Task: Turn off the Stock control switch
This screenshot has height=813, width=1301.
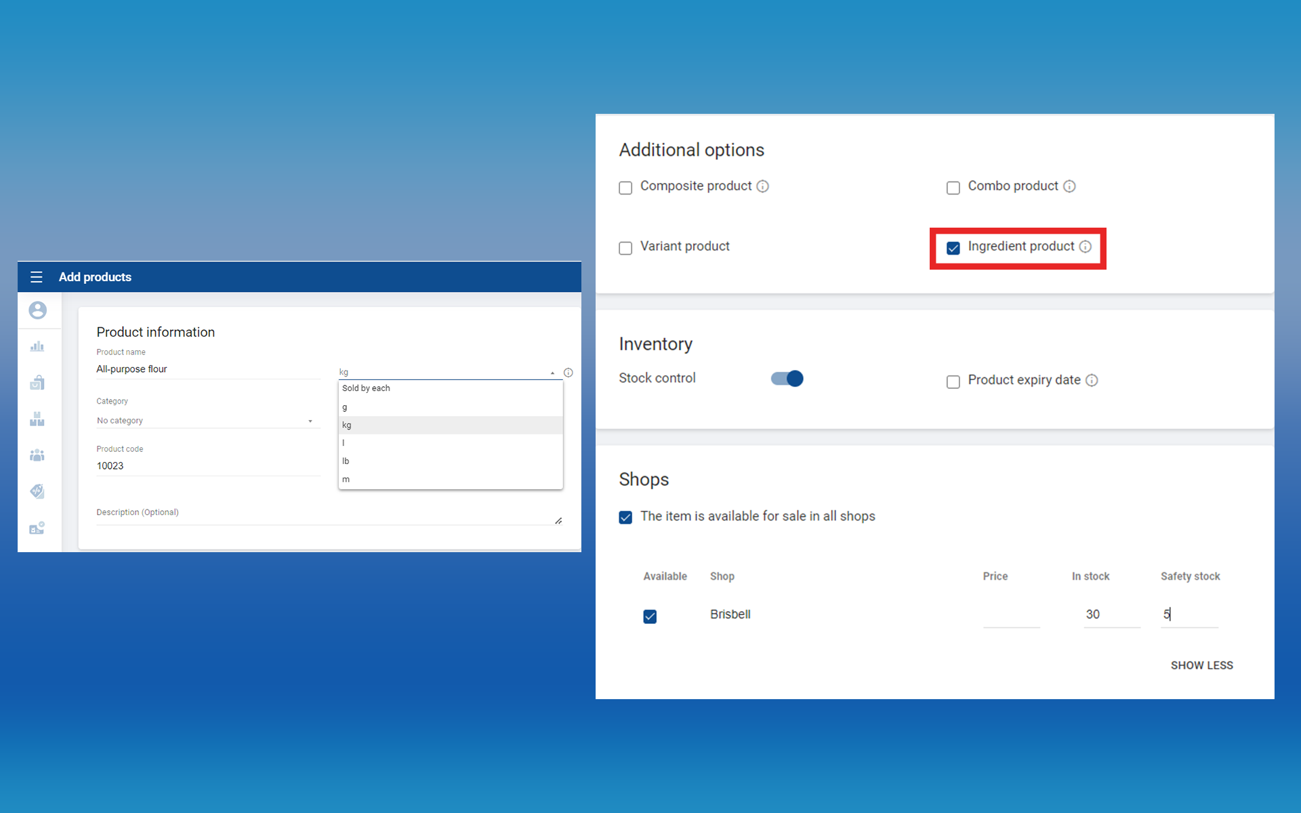Action: (787, 379)
